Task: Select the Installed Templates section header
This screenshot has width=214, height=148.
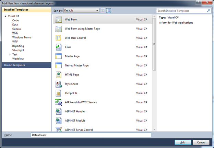Action: (x=16, y=10)
